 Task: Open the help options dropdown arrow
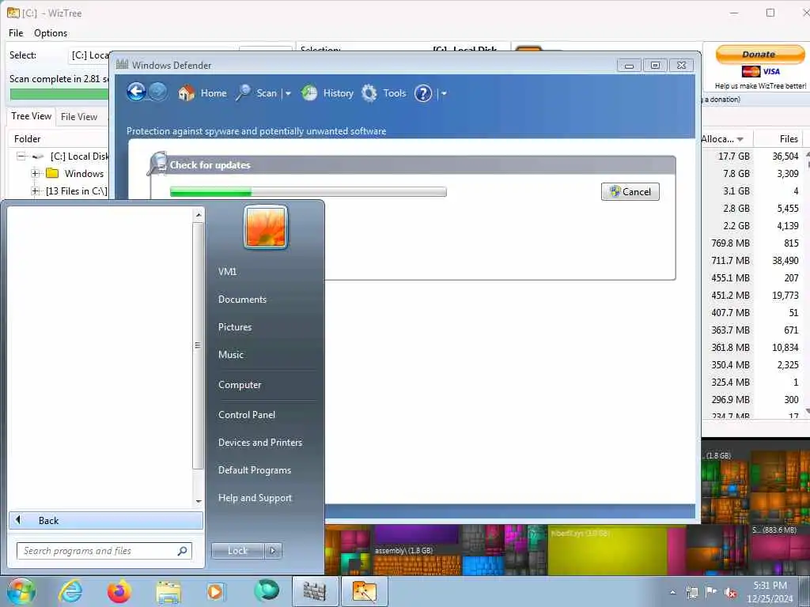tap(444, 93)
